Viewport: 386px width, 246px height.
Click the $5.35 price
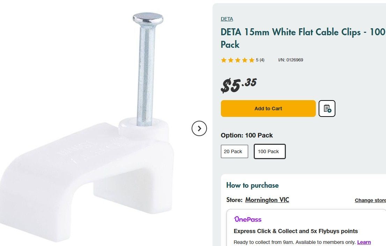[x=239, y=85]
